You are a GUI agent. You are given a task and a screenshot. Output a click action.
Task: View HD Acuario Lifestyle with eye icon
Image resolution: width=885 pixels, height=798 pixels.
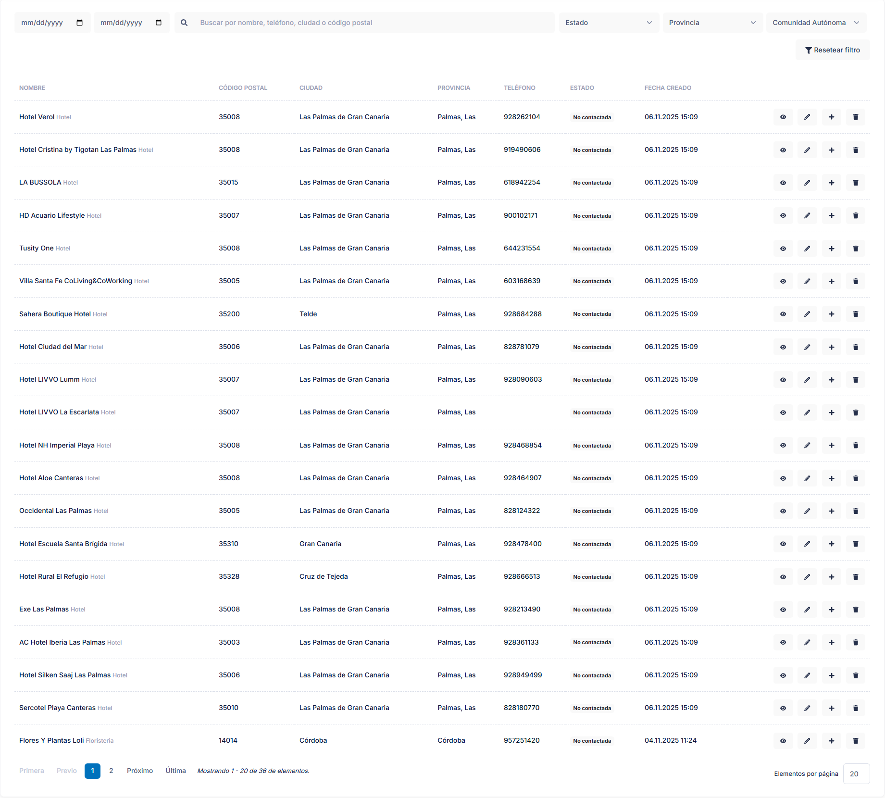783,216
